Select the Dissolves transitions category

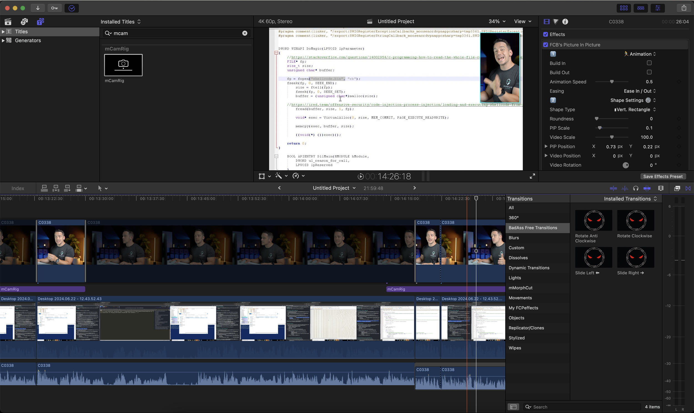click(518, 258)
